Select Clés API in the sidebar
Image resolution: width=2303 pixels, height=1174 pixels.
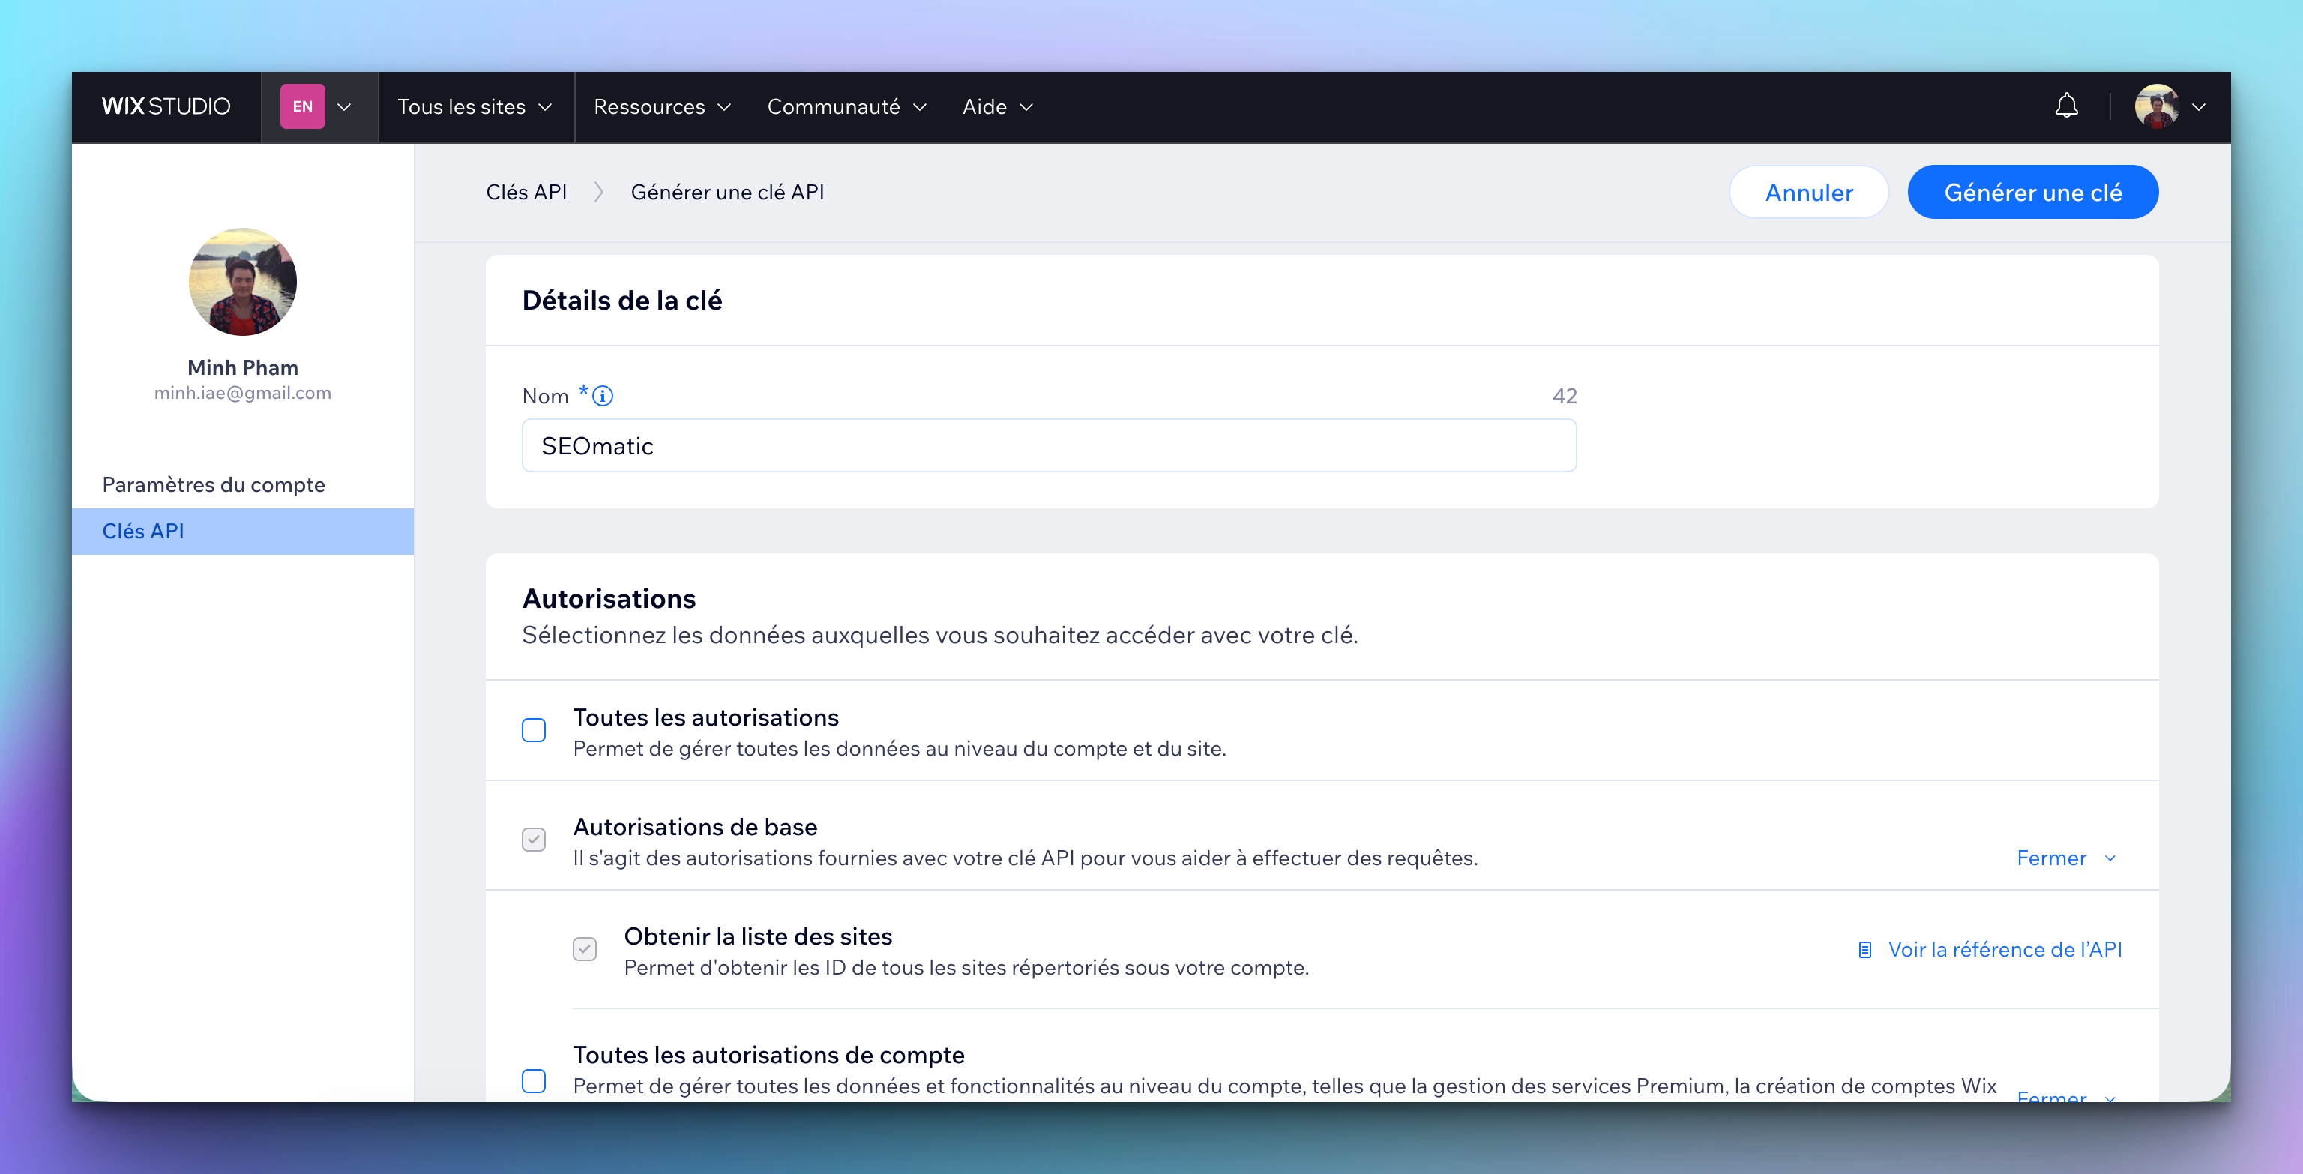pos(243,531)
